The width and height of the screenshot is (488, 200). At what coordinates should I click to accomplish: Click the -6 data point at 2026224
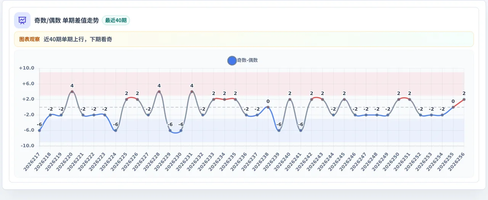(116, 131)
